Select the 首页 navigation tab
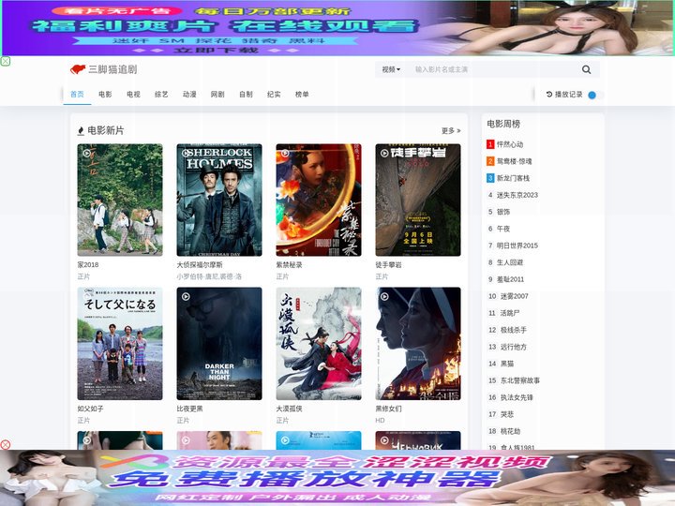Image resolution: width=675 pixels, height=506 pixels. [77, 95]
